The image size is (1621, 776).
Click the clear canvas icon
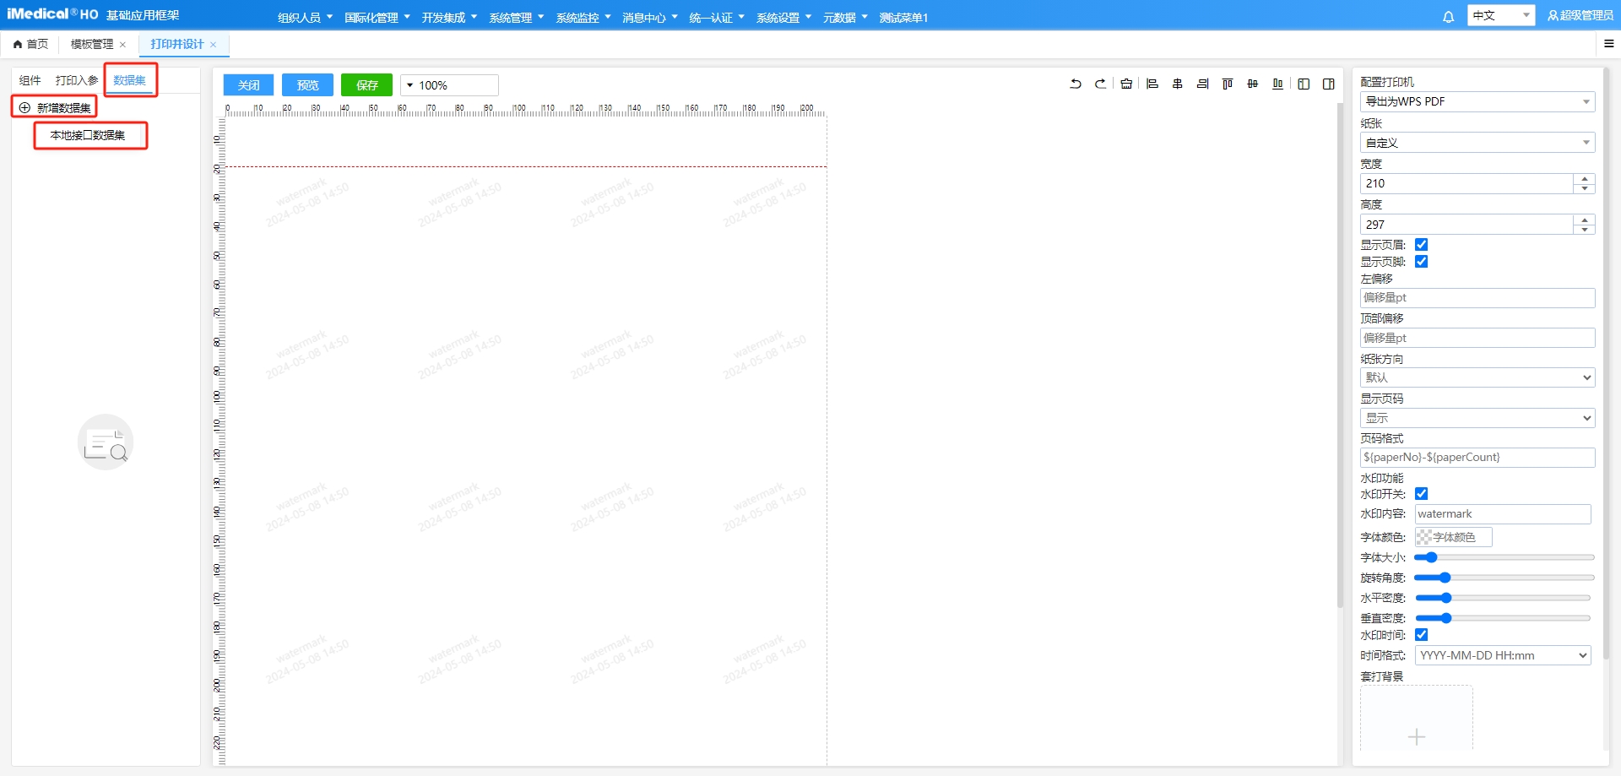[1126, 84]
